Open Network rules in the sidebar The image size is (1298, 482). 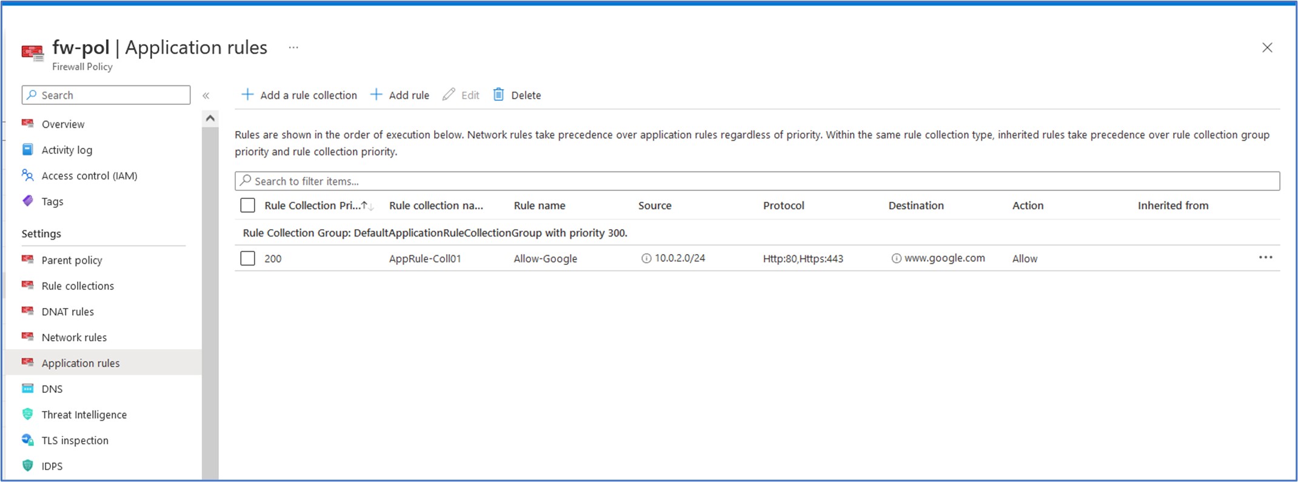tap(74, 337)
